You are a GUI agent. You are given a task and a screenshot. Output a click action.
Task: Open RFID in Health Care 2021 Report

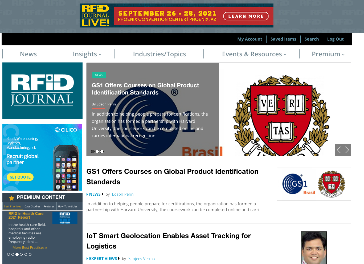(26, 215)
